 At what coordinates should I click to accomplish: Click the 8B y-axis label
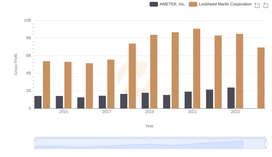click(x=29, y=38)
